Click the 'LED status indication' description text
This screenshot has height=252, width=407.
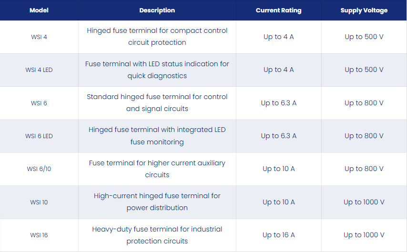(157, 70)
